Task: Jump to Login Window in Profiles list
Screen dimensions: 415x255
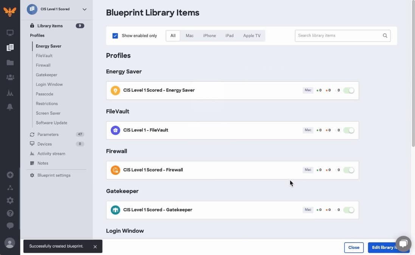Action: coord(49,85)
